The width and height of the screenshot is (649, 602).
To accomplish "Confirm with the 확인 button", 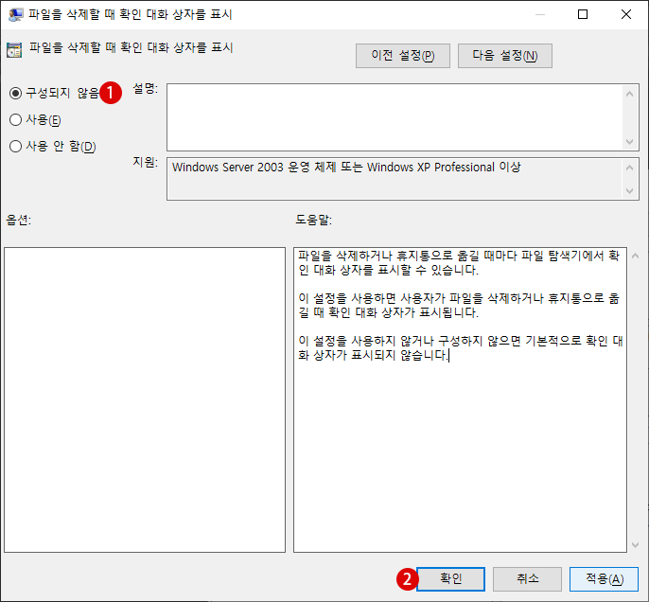I will point(450,578).
